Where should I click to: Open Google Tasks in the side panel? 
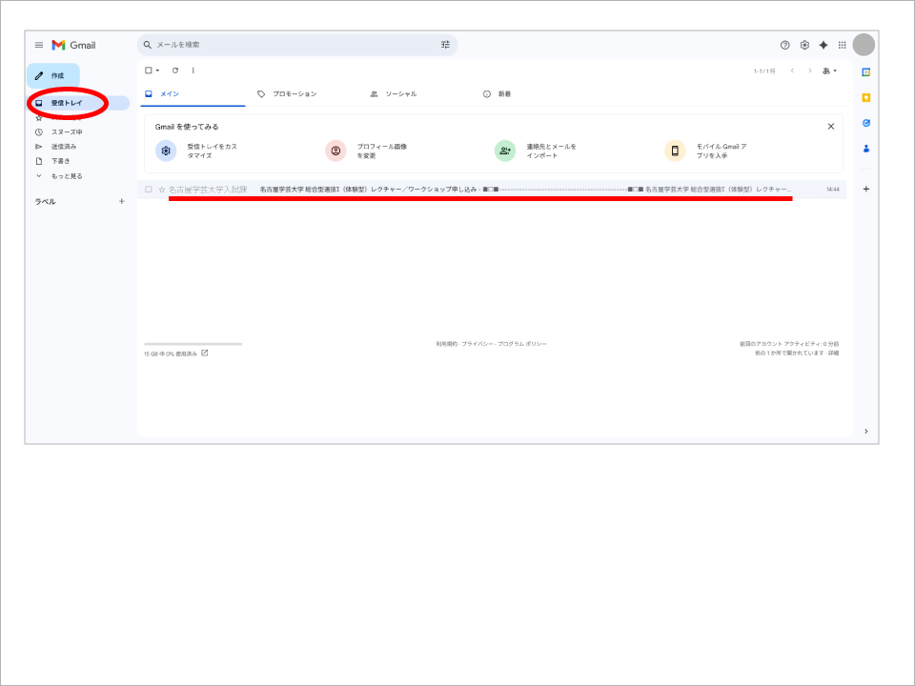point(865,123)
